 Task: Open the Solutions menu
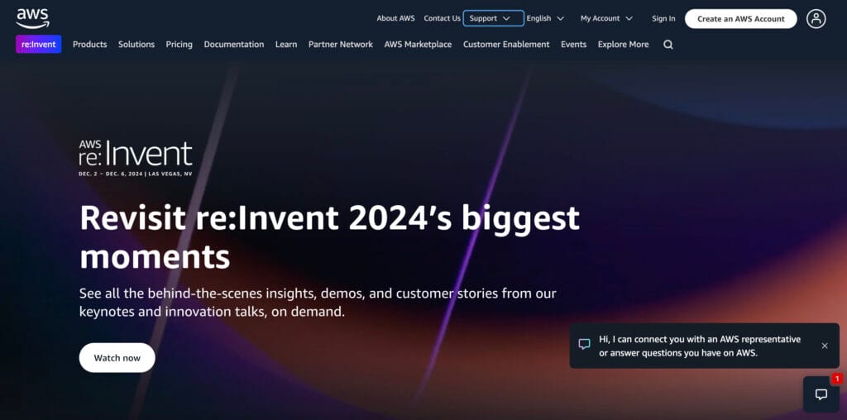tap(136, 45)
